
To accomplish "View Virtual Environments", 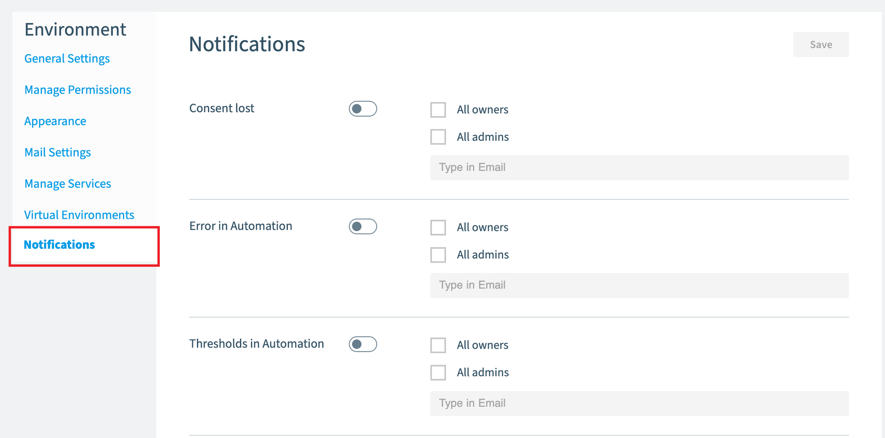I will coord(79,215).
